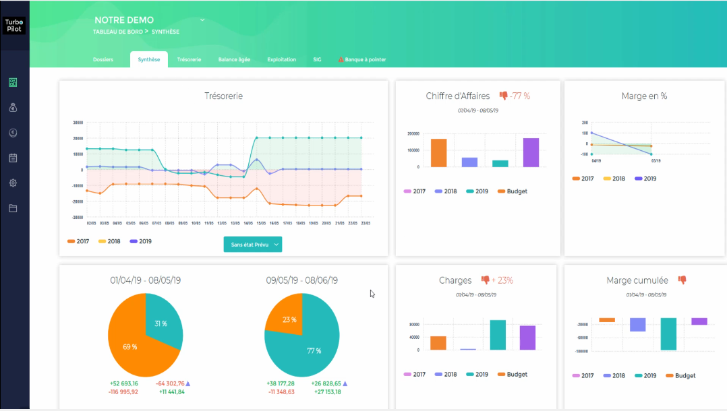Open the calendar sidebar icon
Screen dimensions: 727x411
pos(13,158)
